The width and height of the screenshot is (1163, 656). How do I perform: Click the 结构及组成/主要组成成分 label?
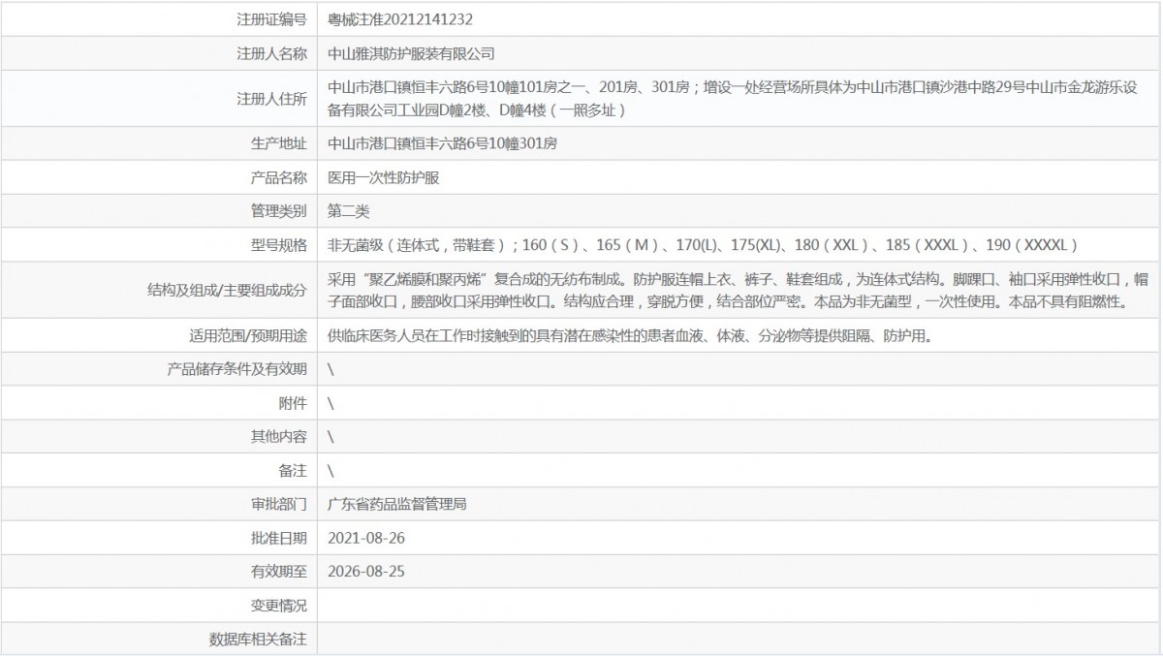225,290
